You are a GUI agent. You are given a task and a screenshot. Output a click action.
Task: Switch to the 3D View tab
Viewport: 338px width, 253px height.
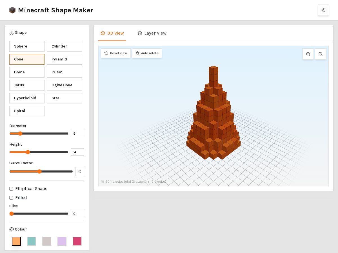coord(112,33)
